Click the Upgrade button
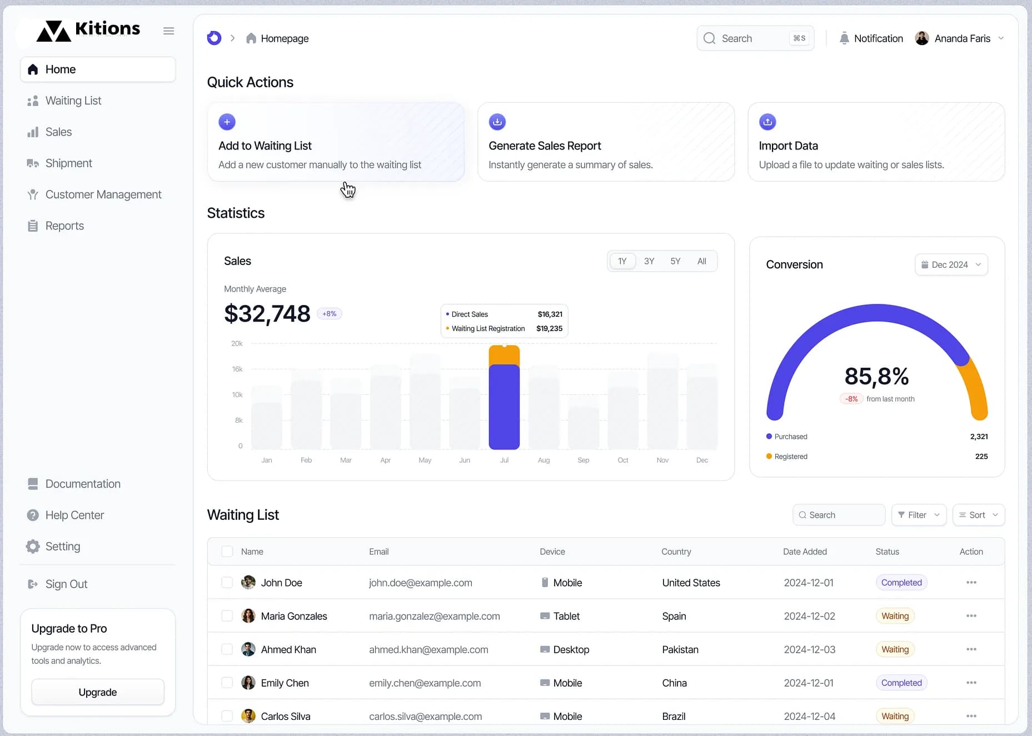 tap(97, 692)
